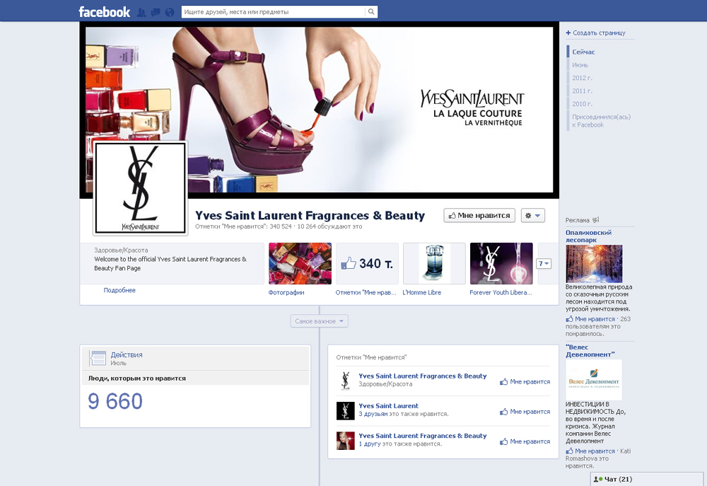Click the search magnifier button
Image resolution: width=707 pixels, height=486 pixels.
(x=371, y=12)
